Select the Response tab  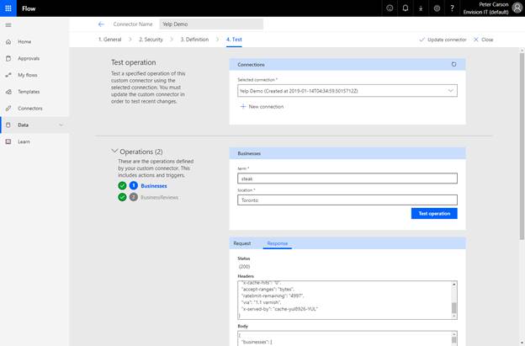[278, 243]
